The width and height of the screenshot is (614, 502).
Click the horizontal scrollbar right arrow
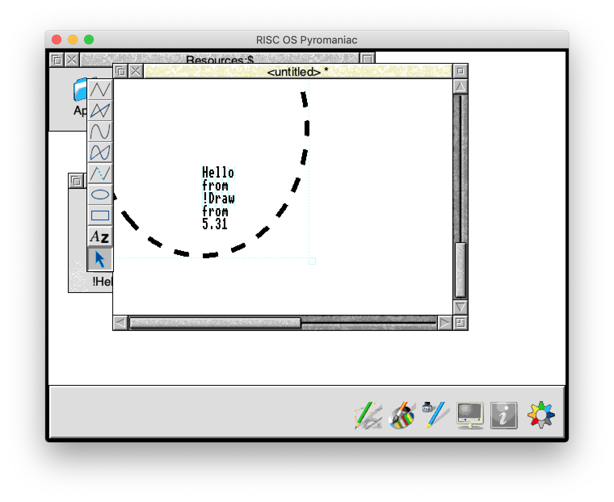tap(445, 323)
